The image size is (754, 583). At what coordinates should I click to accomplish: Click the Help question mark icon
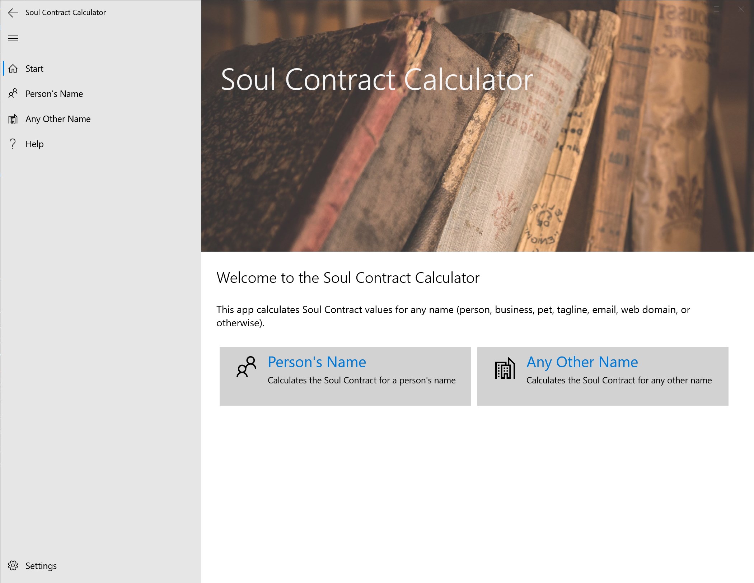pos(13,144)
